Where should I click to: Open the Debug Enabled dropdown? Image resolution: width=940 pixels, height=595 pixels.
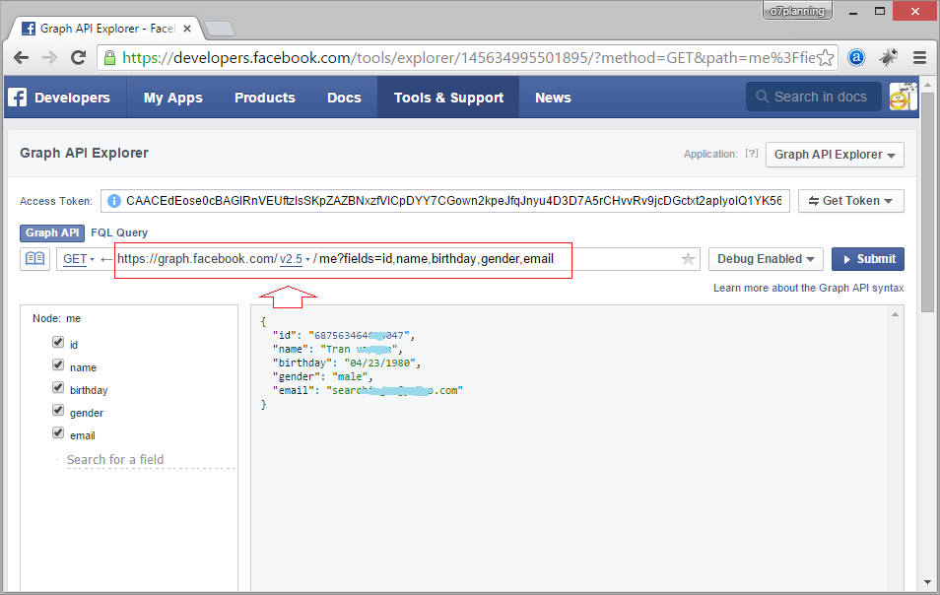point(766,259)
